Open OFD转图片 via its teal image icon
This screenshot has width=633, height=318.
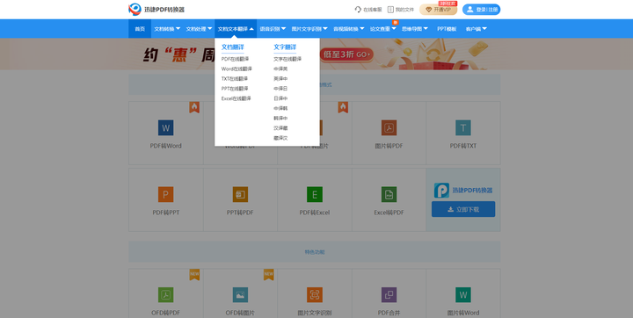(240, 295)
